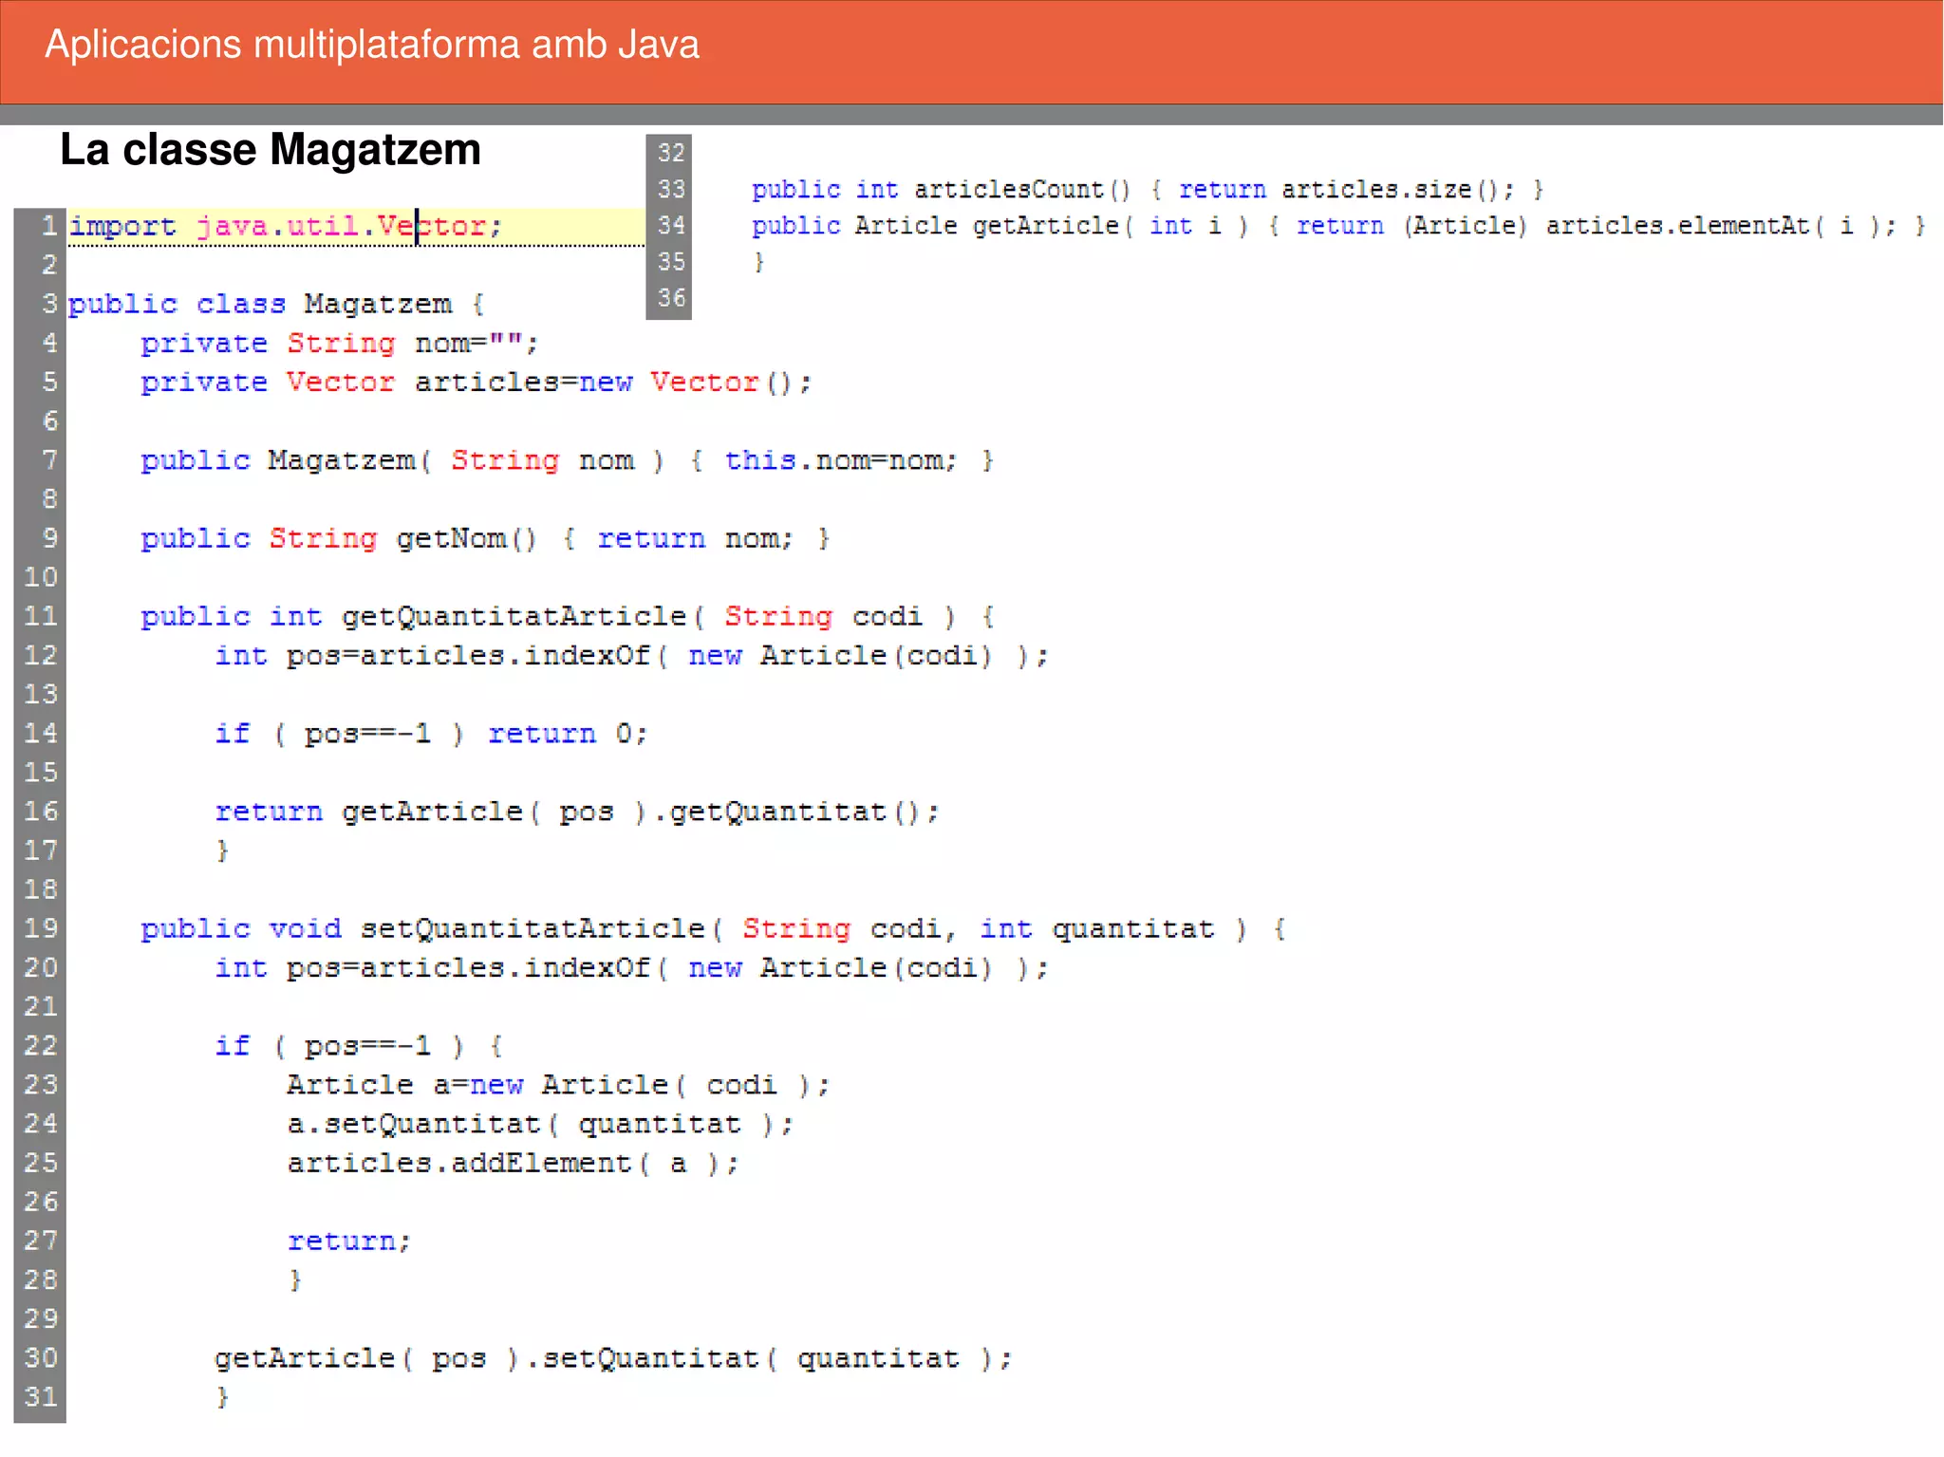The width and height of the screenshot is (1944, 1457).
Task: Click the class name Magatzem on line 3
Action: [377, 304]
